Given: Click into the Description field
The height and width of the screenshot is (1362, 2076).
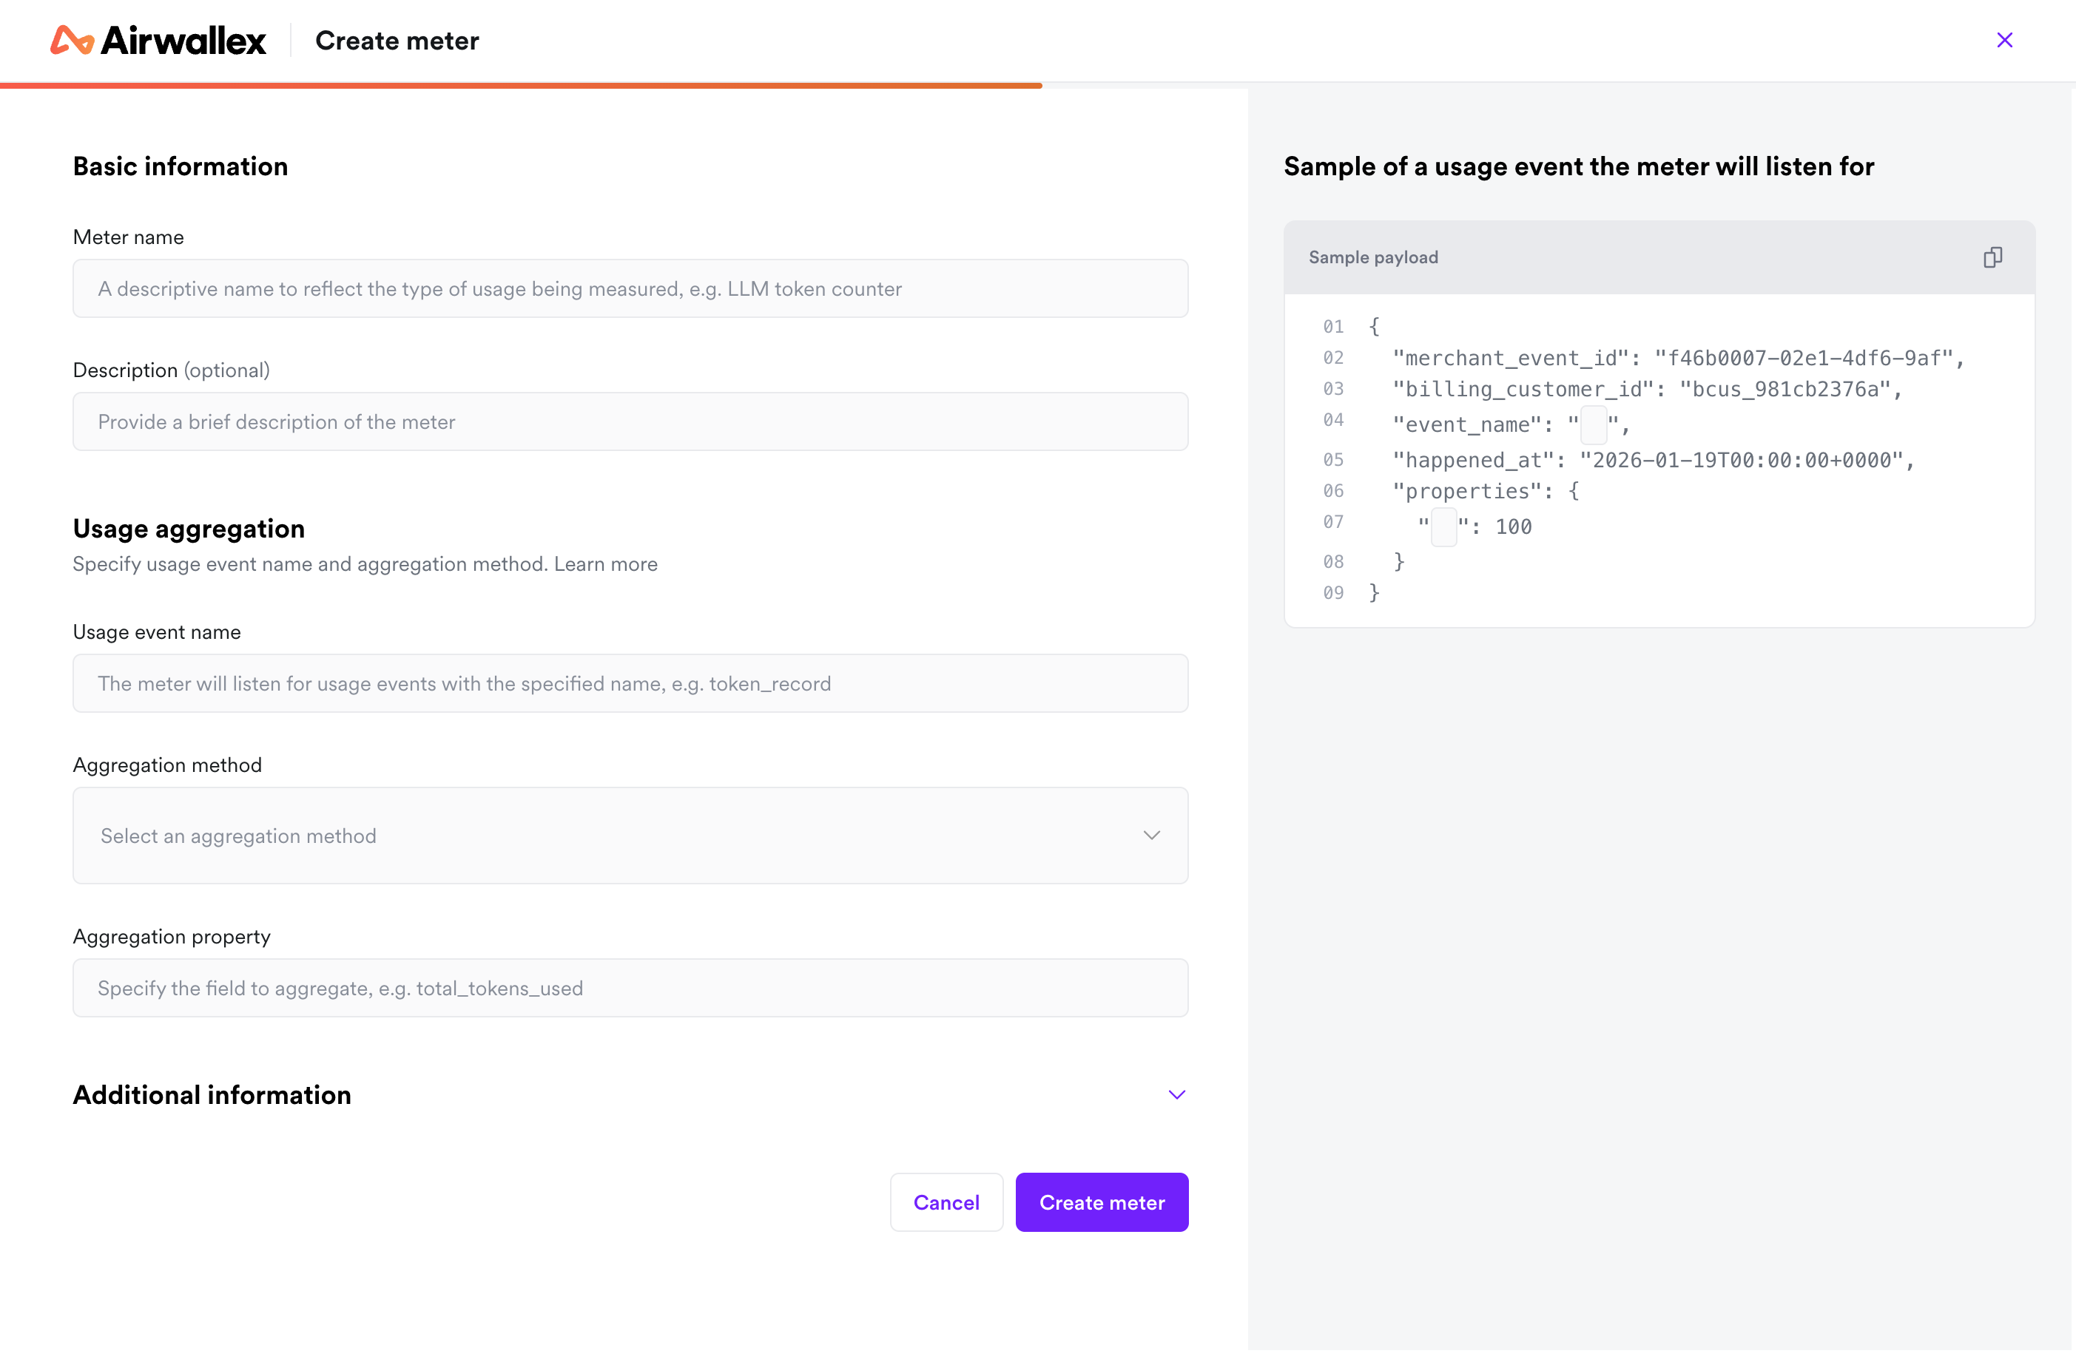Looking at the screenshot, I should [x=629, y=422].
